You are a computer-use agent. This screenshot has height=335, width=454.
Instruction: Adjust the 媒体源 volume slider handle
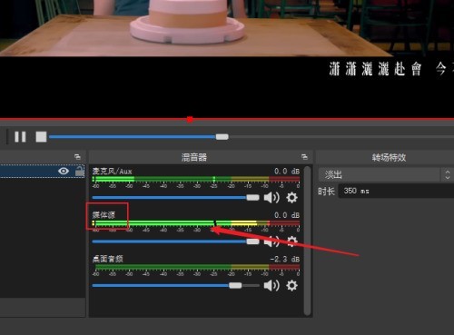pos(252,241)
